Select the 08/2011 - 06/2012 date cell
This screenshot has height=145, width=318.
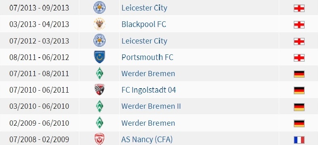point(39,57)
